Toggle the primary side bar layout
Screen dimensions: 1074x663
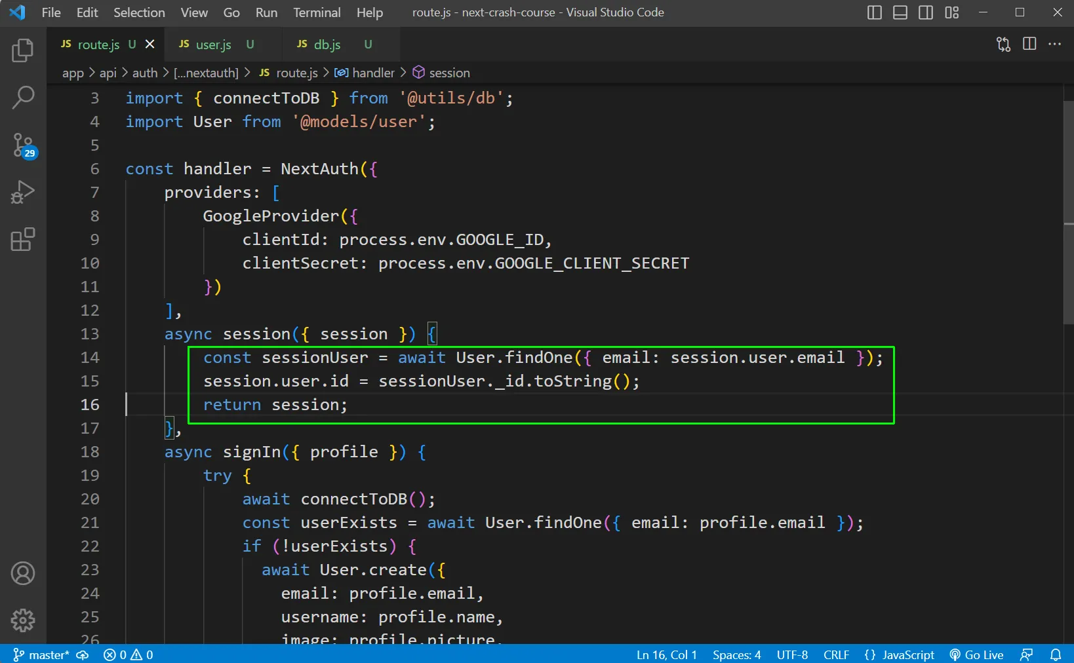(874, 12)
